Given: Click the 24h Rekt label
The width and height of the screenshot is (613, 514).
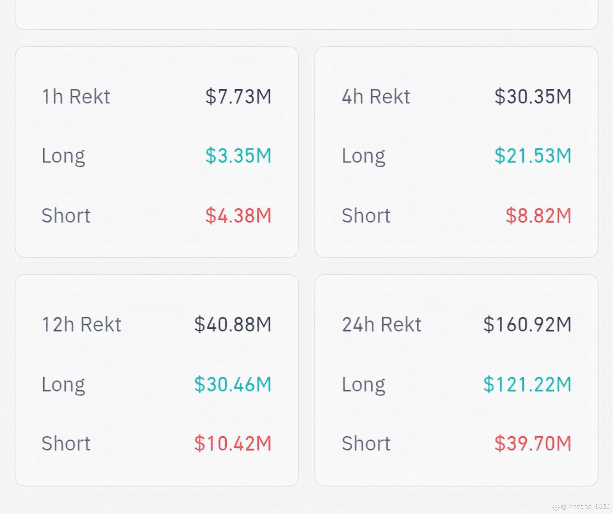Looking at the screenshot, I should click(x=382, y=324).
